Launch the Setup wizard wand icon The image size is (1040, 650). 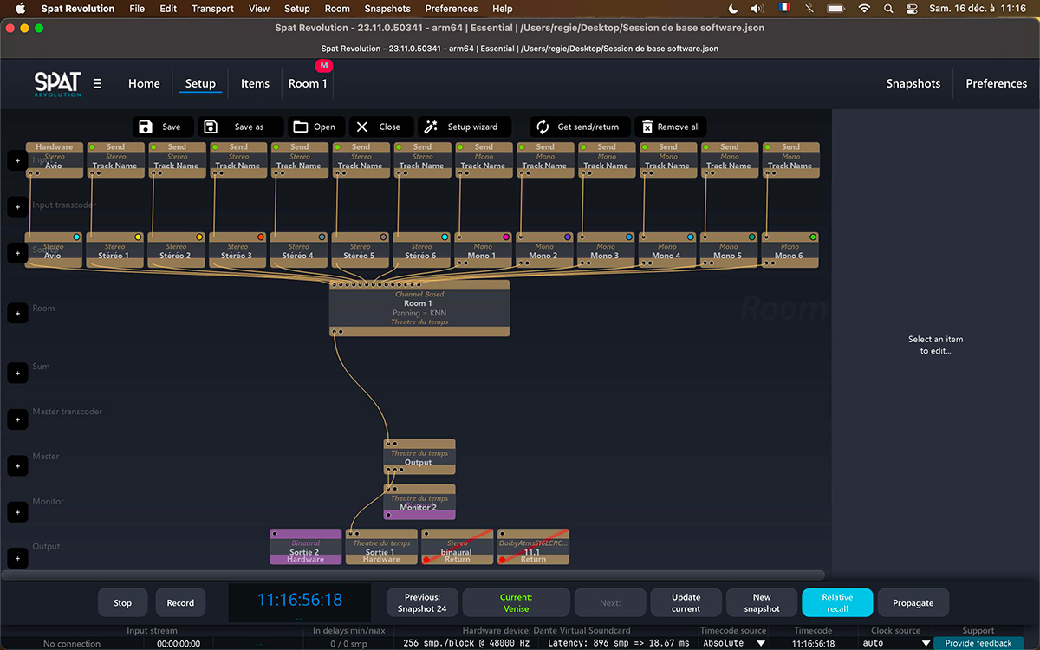(x=430, y=127)
